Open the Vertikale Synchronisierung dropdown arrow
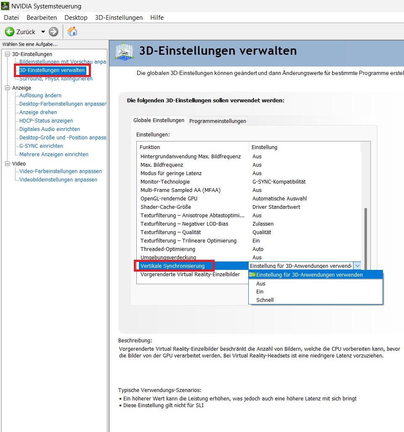This screenshot has width=404, height=432. pyautogui.click(x=357, y=266)
